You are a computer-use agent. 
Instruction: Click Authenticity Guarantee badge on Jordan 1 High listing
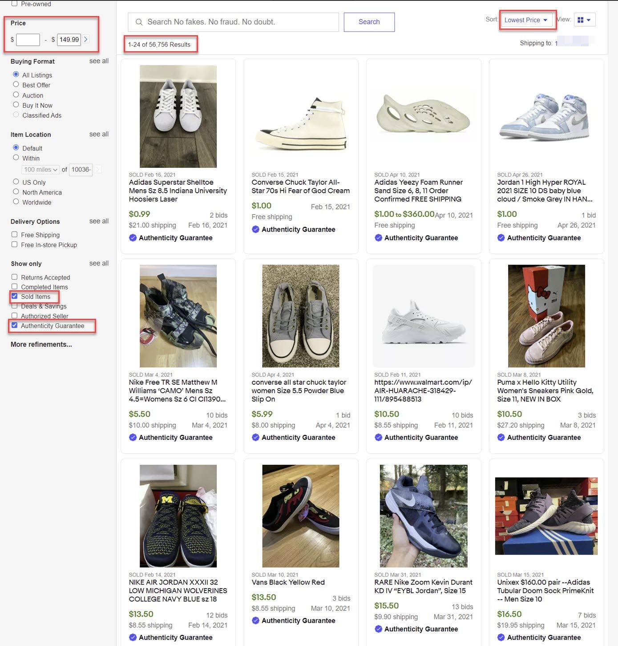click(x=539, y=238)
